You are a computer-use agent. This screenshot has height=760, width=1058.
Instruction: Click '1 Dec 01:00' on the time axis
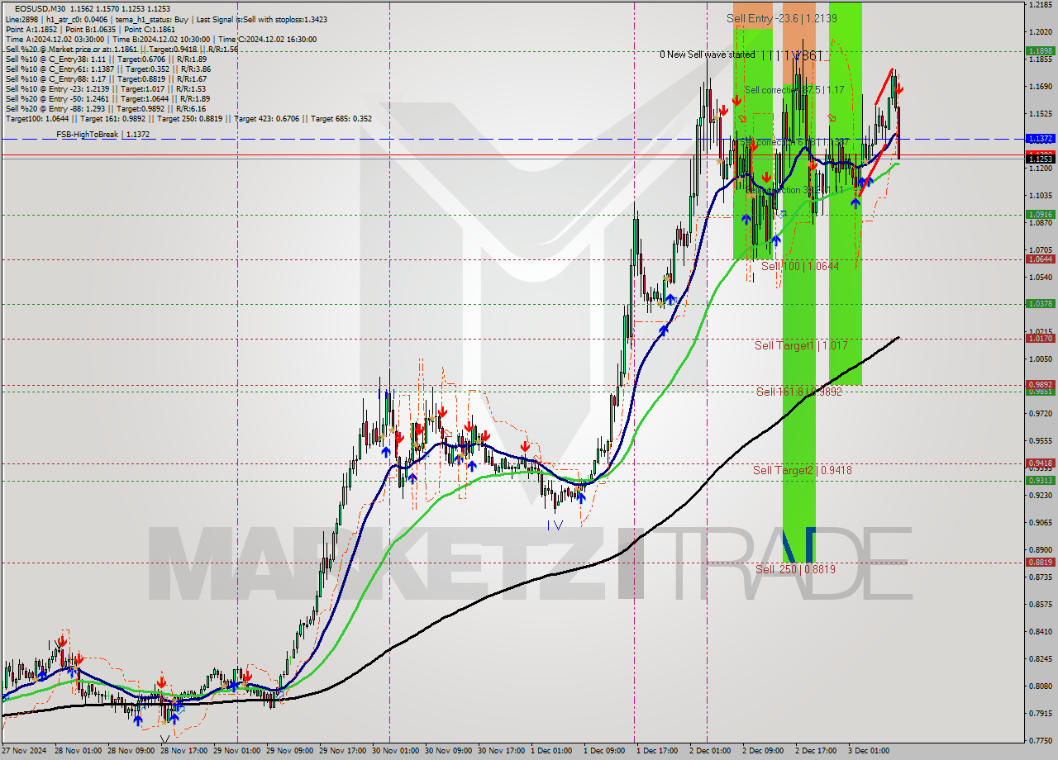click(552, 751)
